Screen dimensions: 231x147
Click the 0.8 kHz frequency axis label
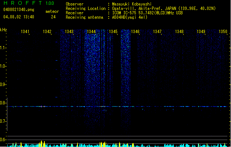(3, 103)
